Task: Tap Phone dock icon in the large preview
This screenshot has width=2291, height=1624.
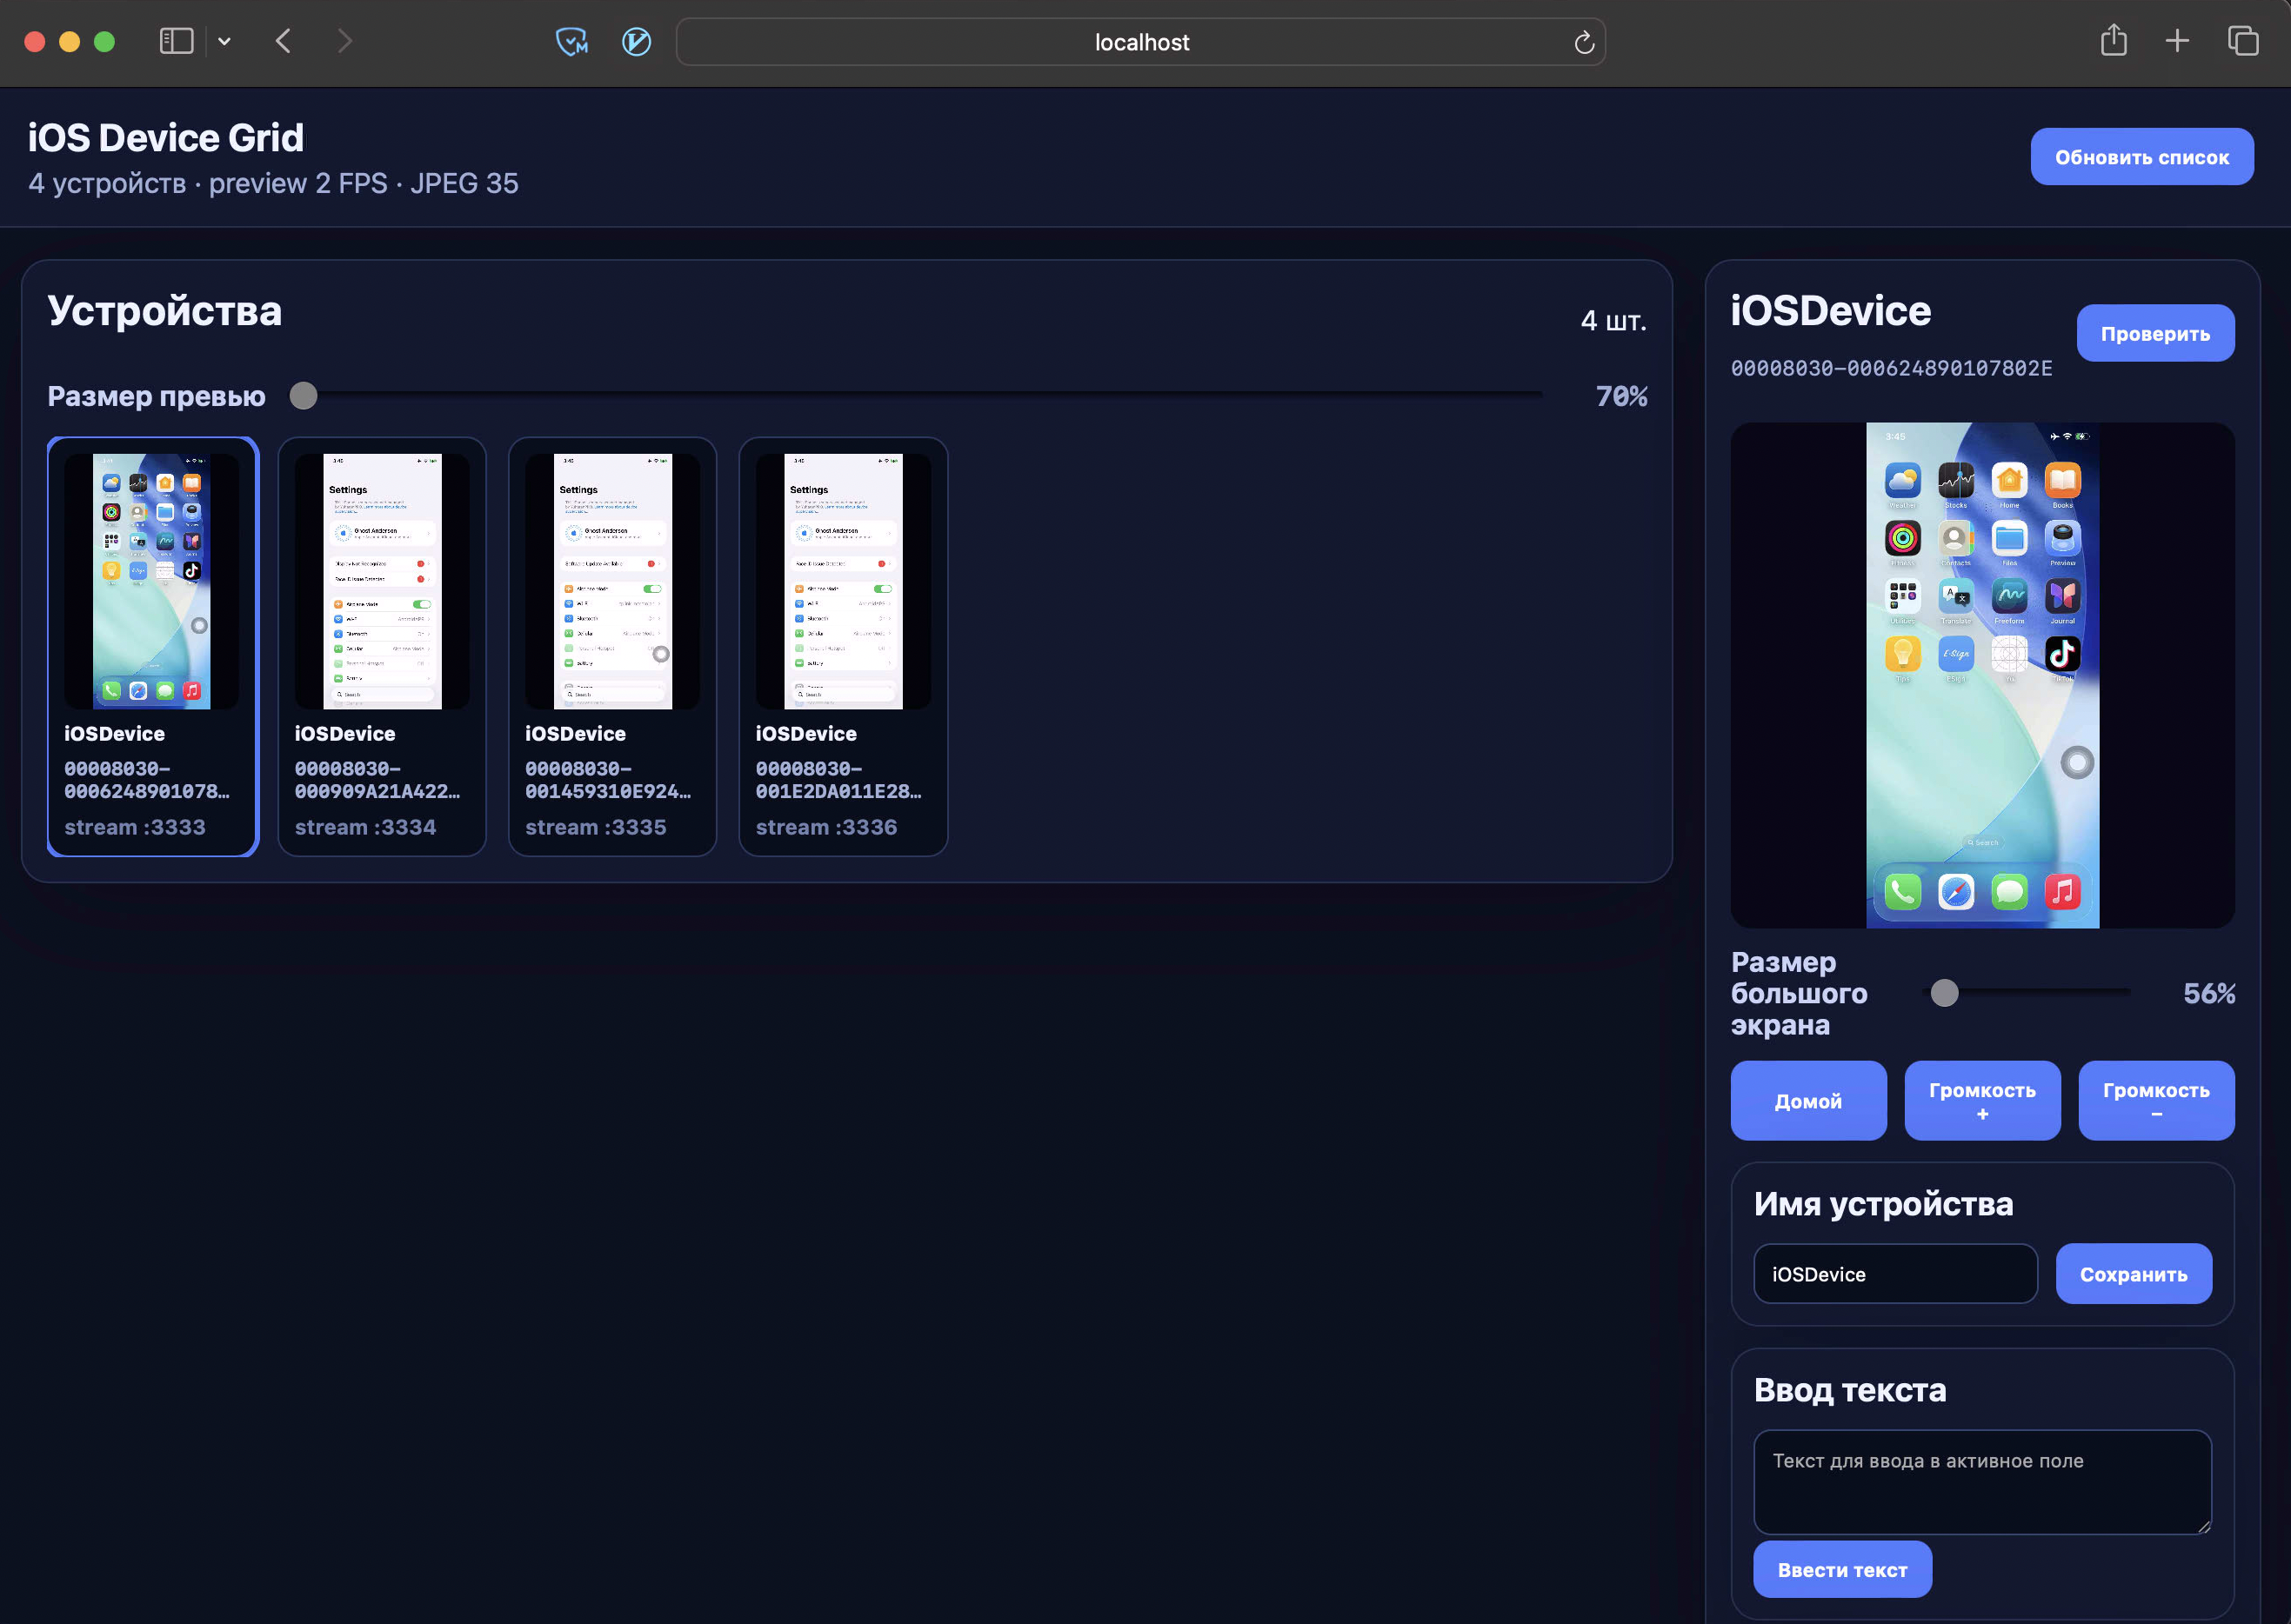Action: (1902, 891)
